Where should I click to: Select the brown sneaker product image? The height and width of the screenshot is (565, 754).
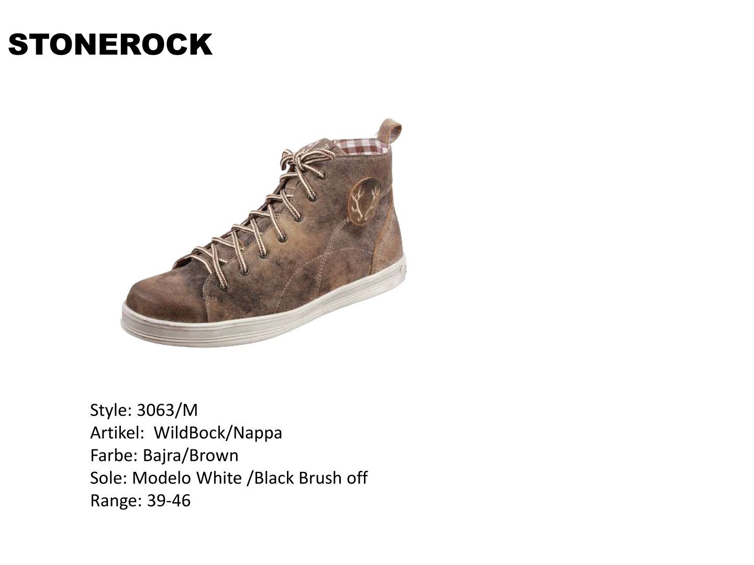pos(263,233)
